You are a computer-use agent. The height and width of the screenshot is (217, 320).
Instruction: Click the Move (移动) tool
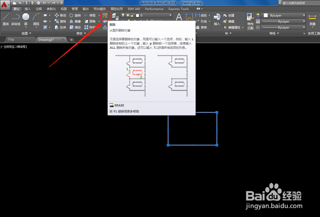(60, 15)
